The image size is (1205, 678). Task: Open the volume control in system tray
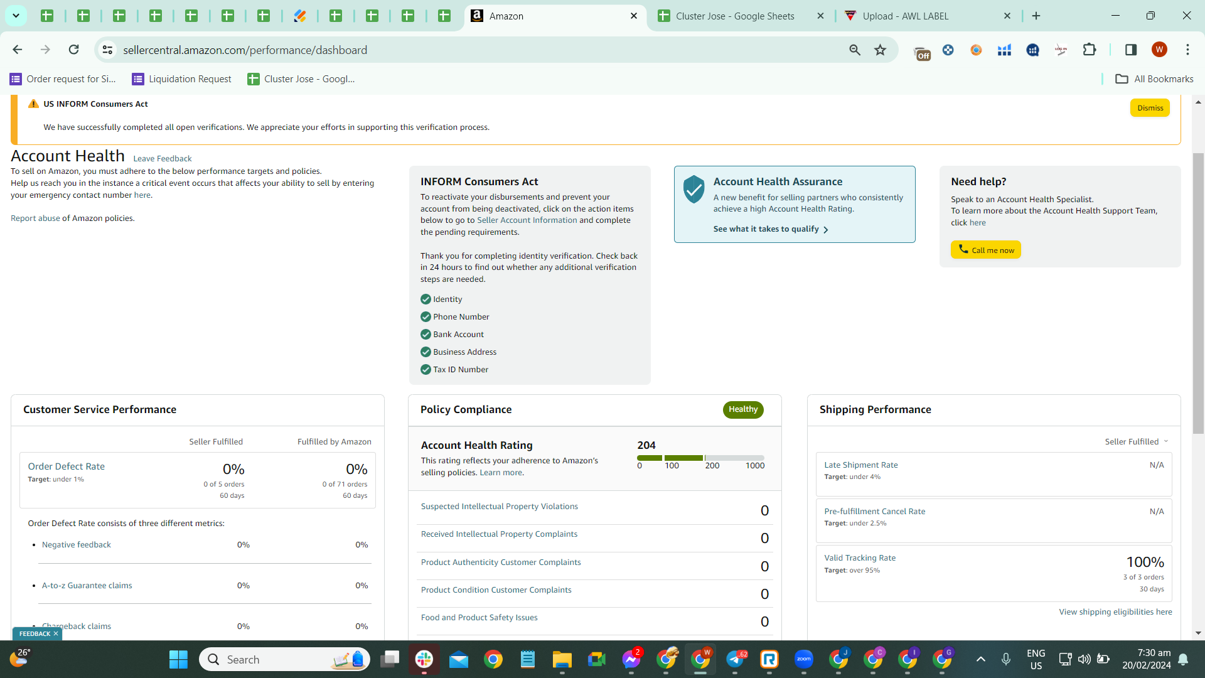1084,659
